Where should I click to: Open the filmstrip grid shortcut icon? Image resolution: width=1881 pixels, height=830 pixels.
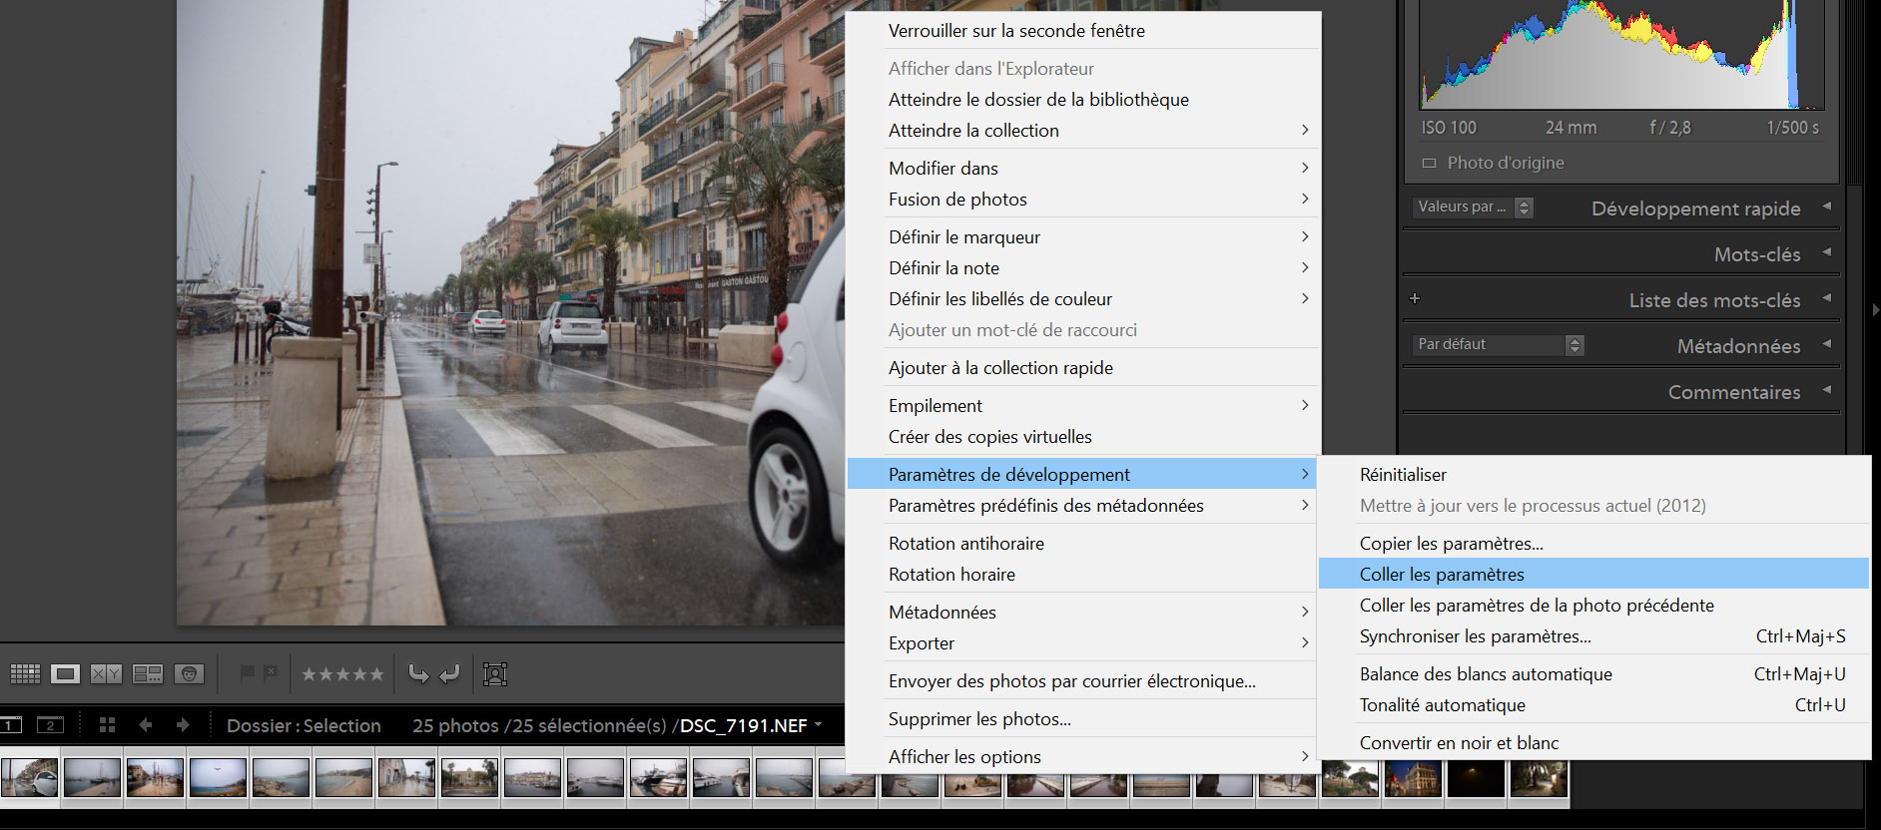[108, 725]
